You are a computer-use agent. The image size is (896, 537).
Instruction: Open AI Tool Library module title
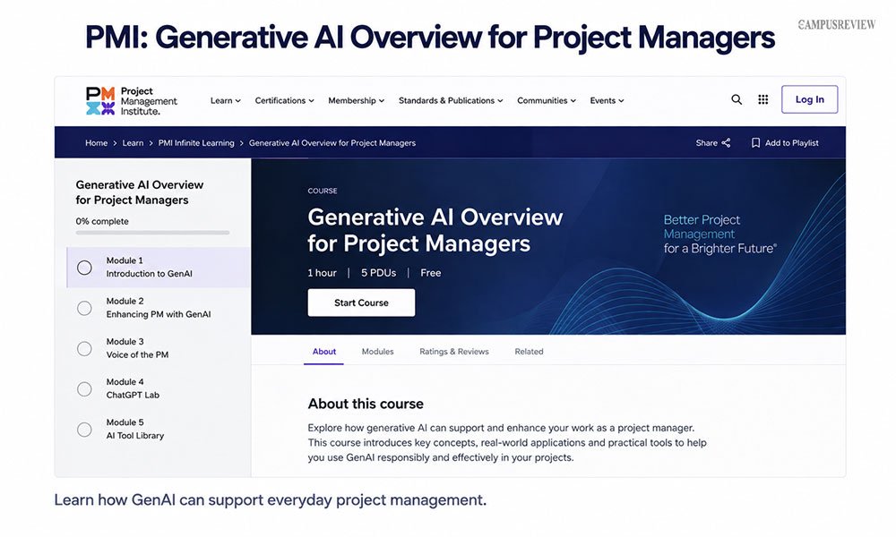135,436
